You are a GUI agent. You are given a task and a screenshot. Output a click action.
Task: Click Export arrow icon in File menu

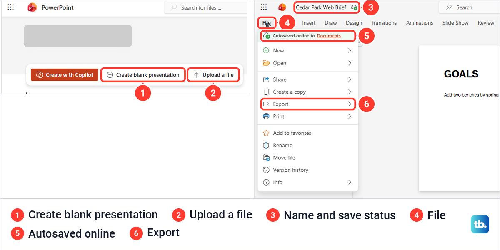(x=266, y=104)
